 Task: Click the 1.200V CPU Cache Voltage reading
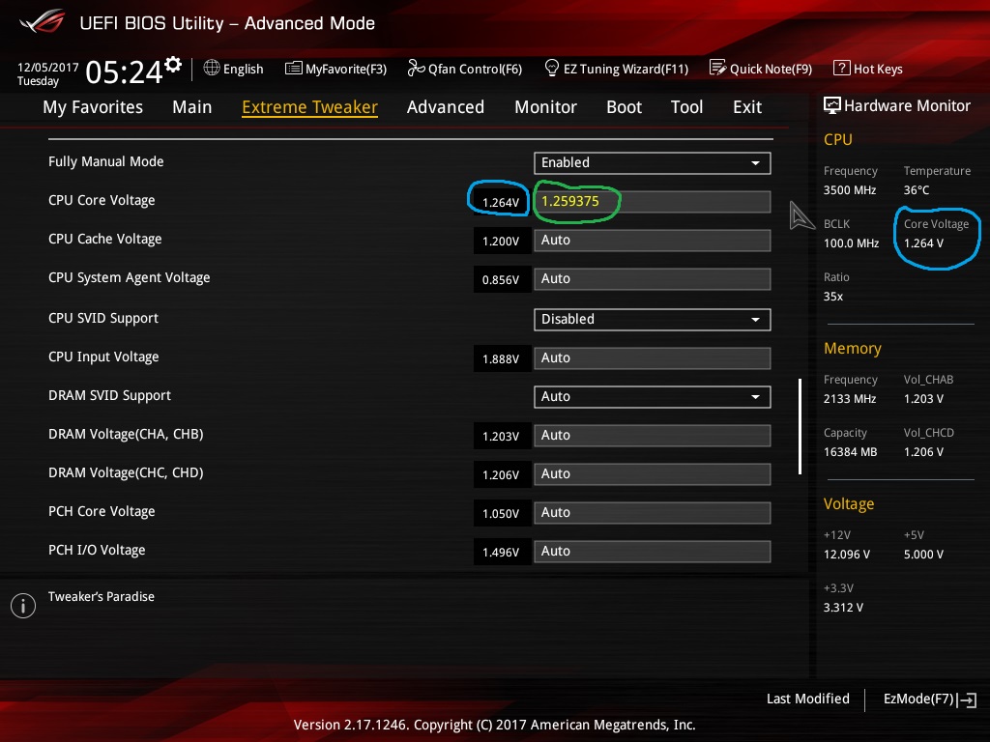(501, 241)
